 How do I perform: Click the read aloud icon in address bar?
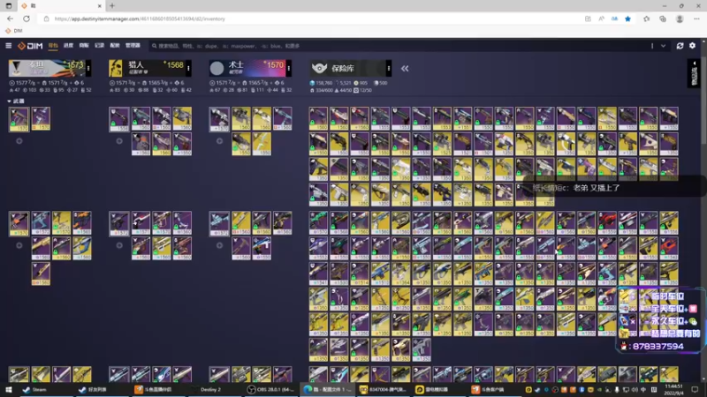[601, 19]
